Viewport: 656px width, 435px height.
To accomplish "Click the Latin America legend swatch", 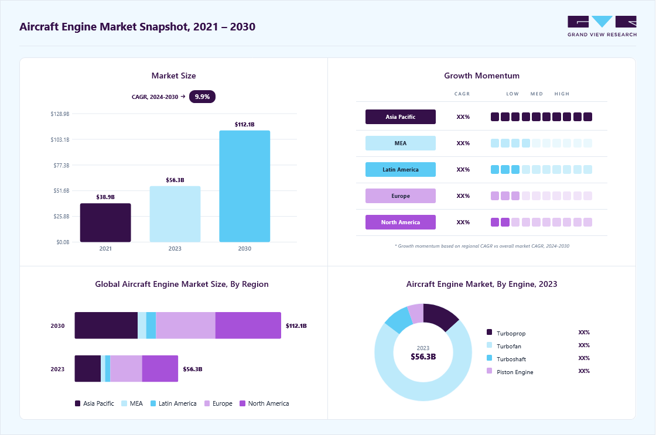I will click(153, 403).
